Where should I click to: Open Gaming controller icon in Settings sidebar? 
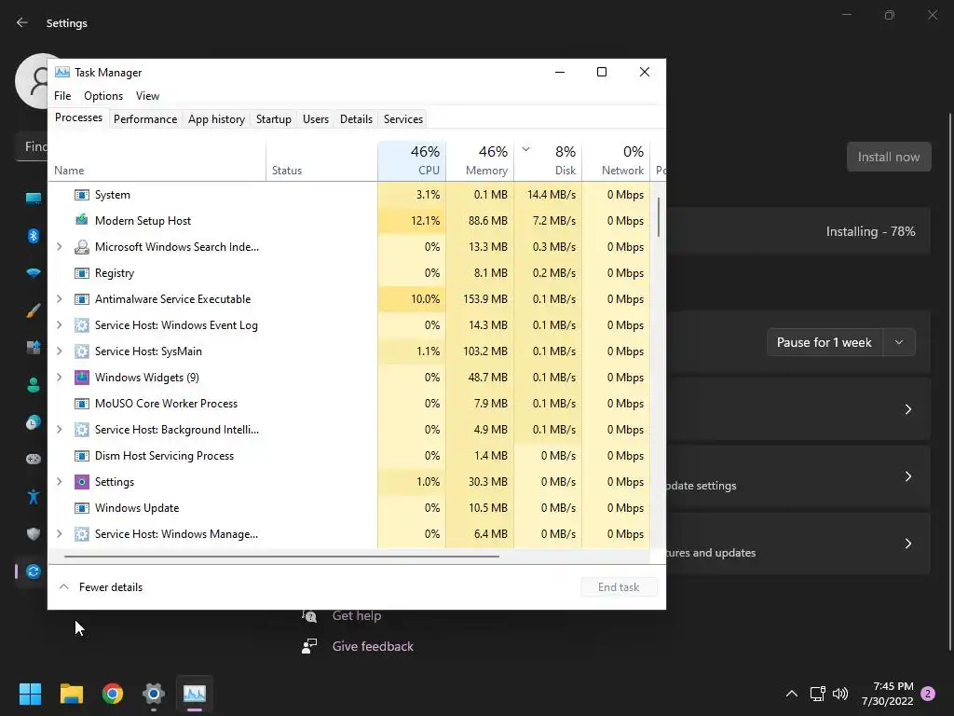coord(34,459)
